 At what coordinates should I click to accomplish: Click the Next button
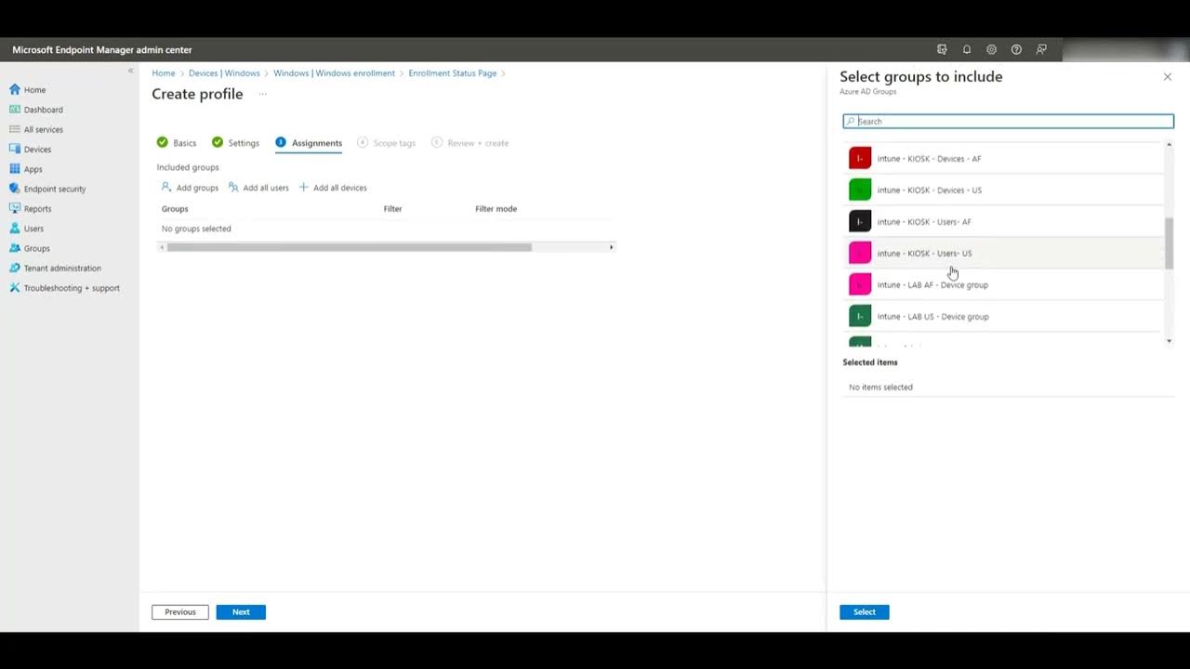[x=241, y=611]
